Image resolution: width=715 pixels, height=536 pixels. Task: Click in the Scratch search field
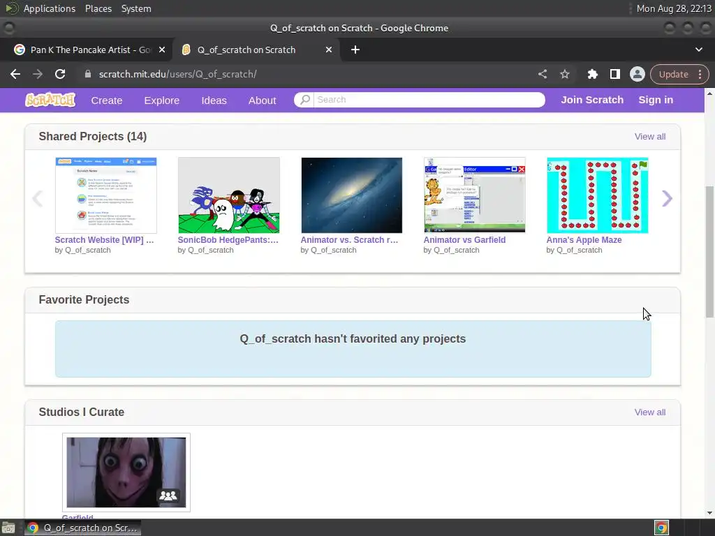pyautogui.click(x=429, y=99)
